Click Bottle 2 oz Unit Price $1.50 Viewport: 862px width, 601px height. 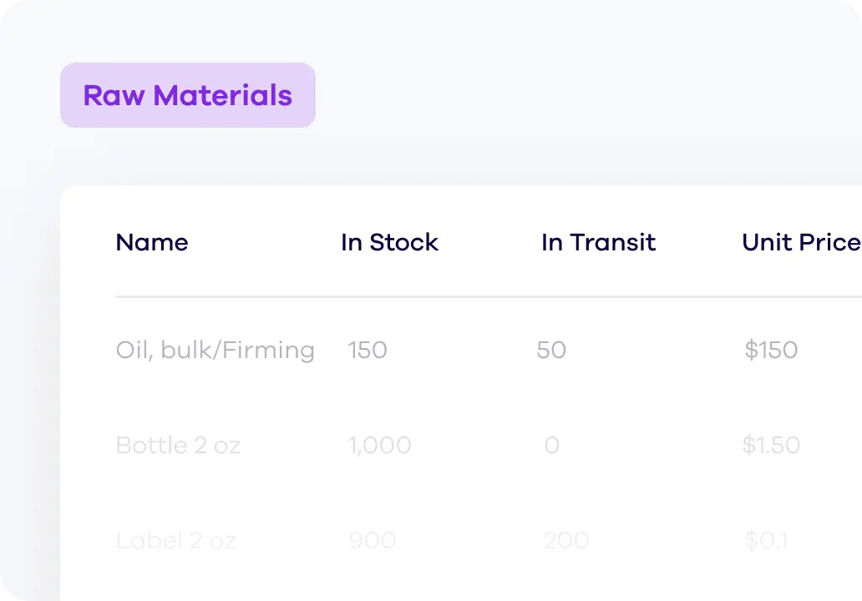[771, 445]
